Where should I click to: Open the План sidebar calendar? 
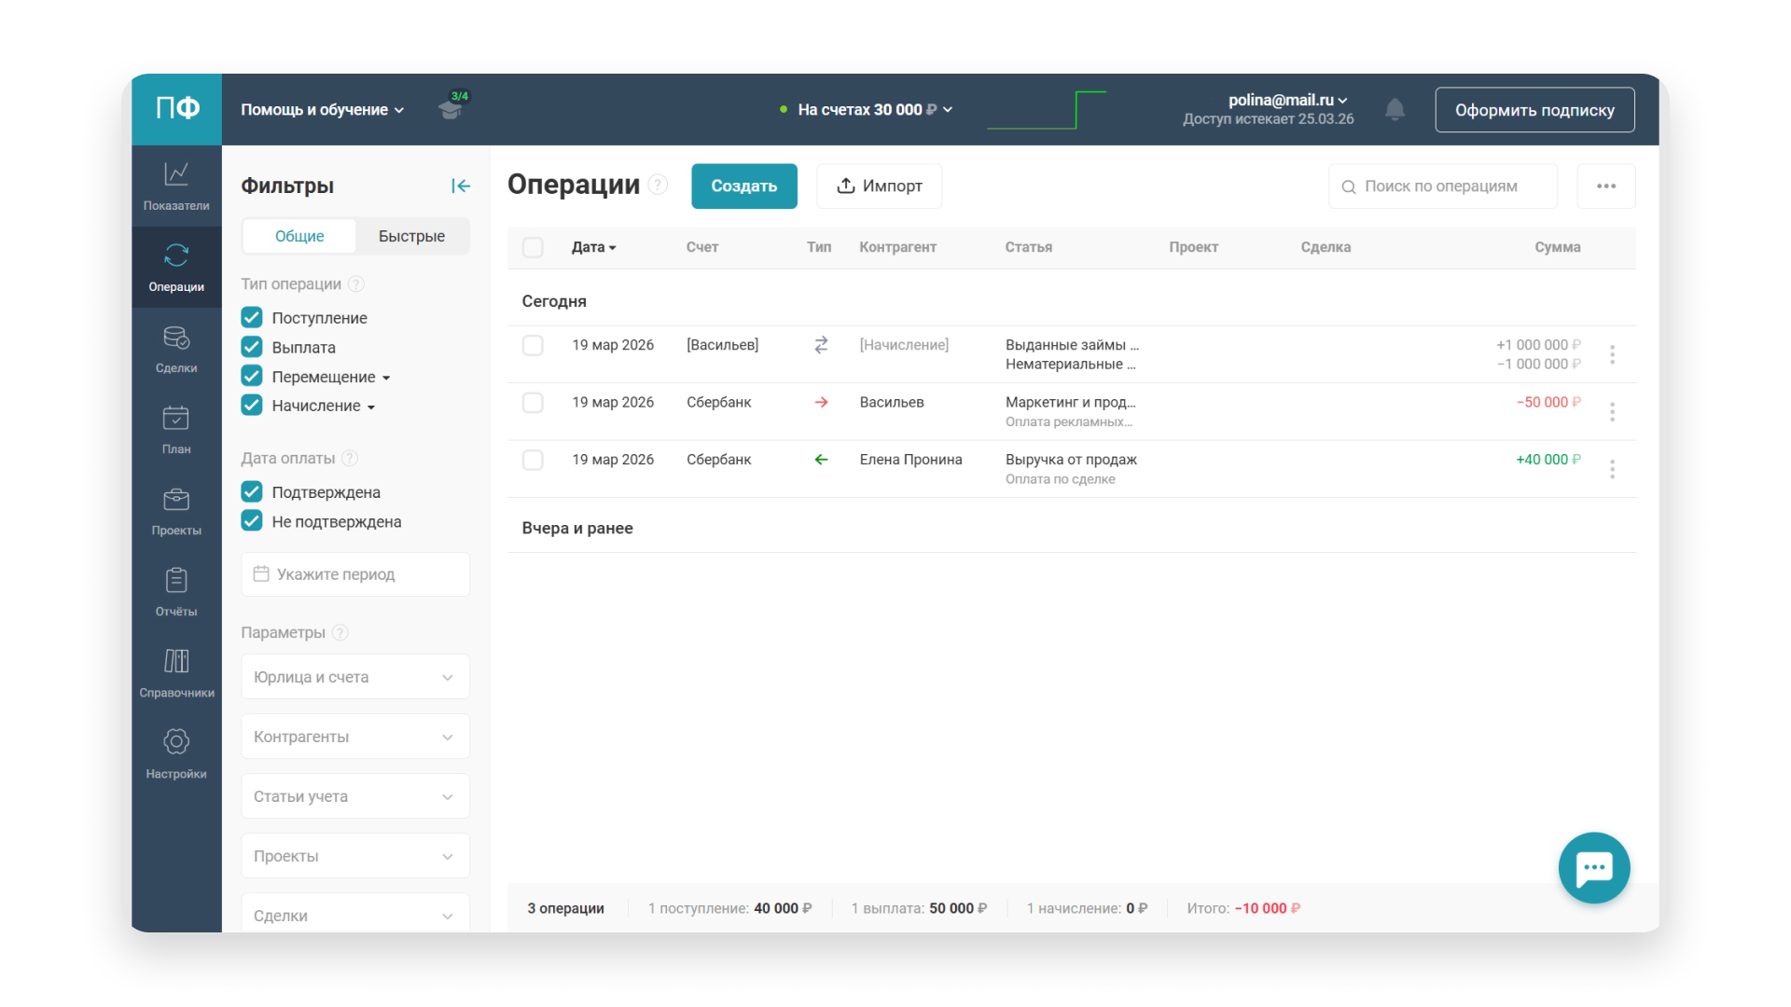click(176, 430)
